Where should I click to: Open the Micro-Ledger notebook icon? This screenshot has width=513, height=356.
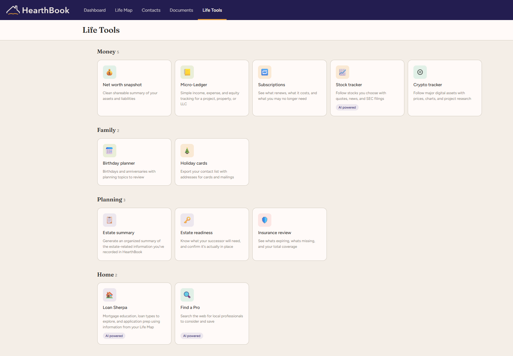coord(187,72)
